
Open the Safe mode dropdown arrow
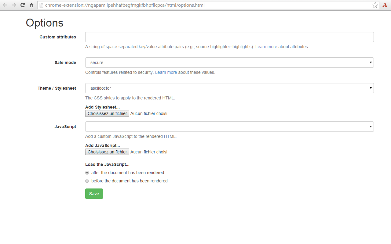click(370, 62)
